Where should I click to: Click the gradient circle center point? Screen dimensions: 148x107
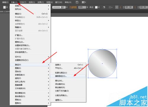(102, 63)
